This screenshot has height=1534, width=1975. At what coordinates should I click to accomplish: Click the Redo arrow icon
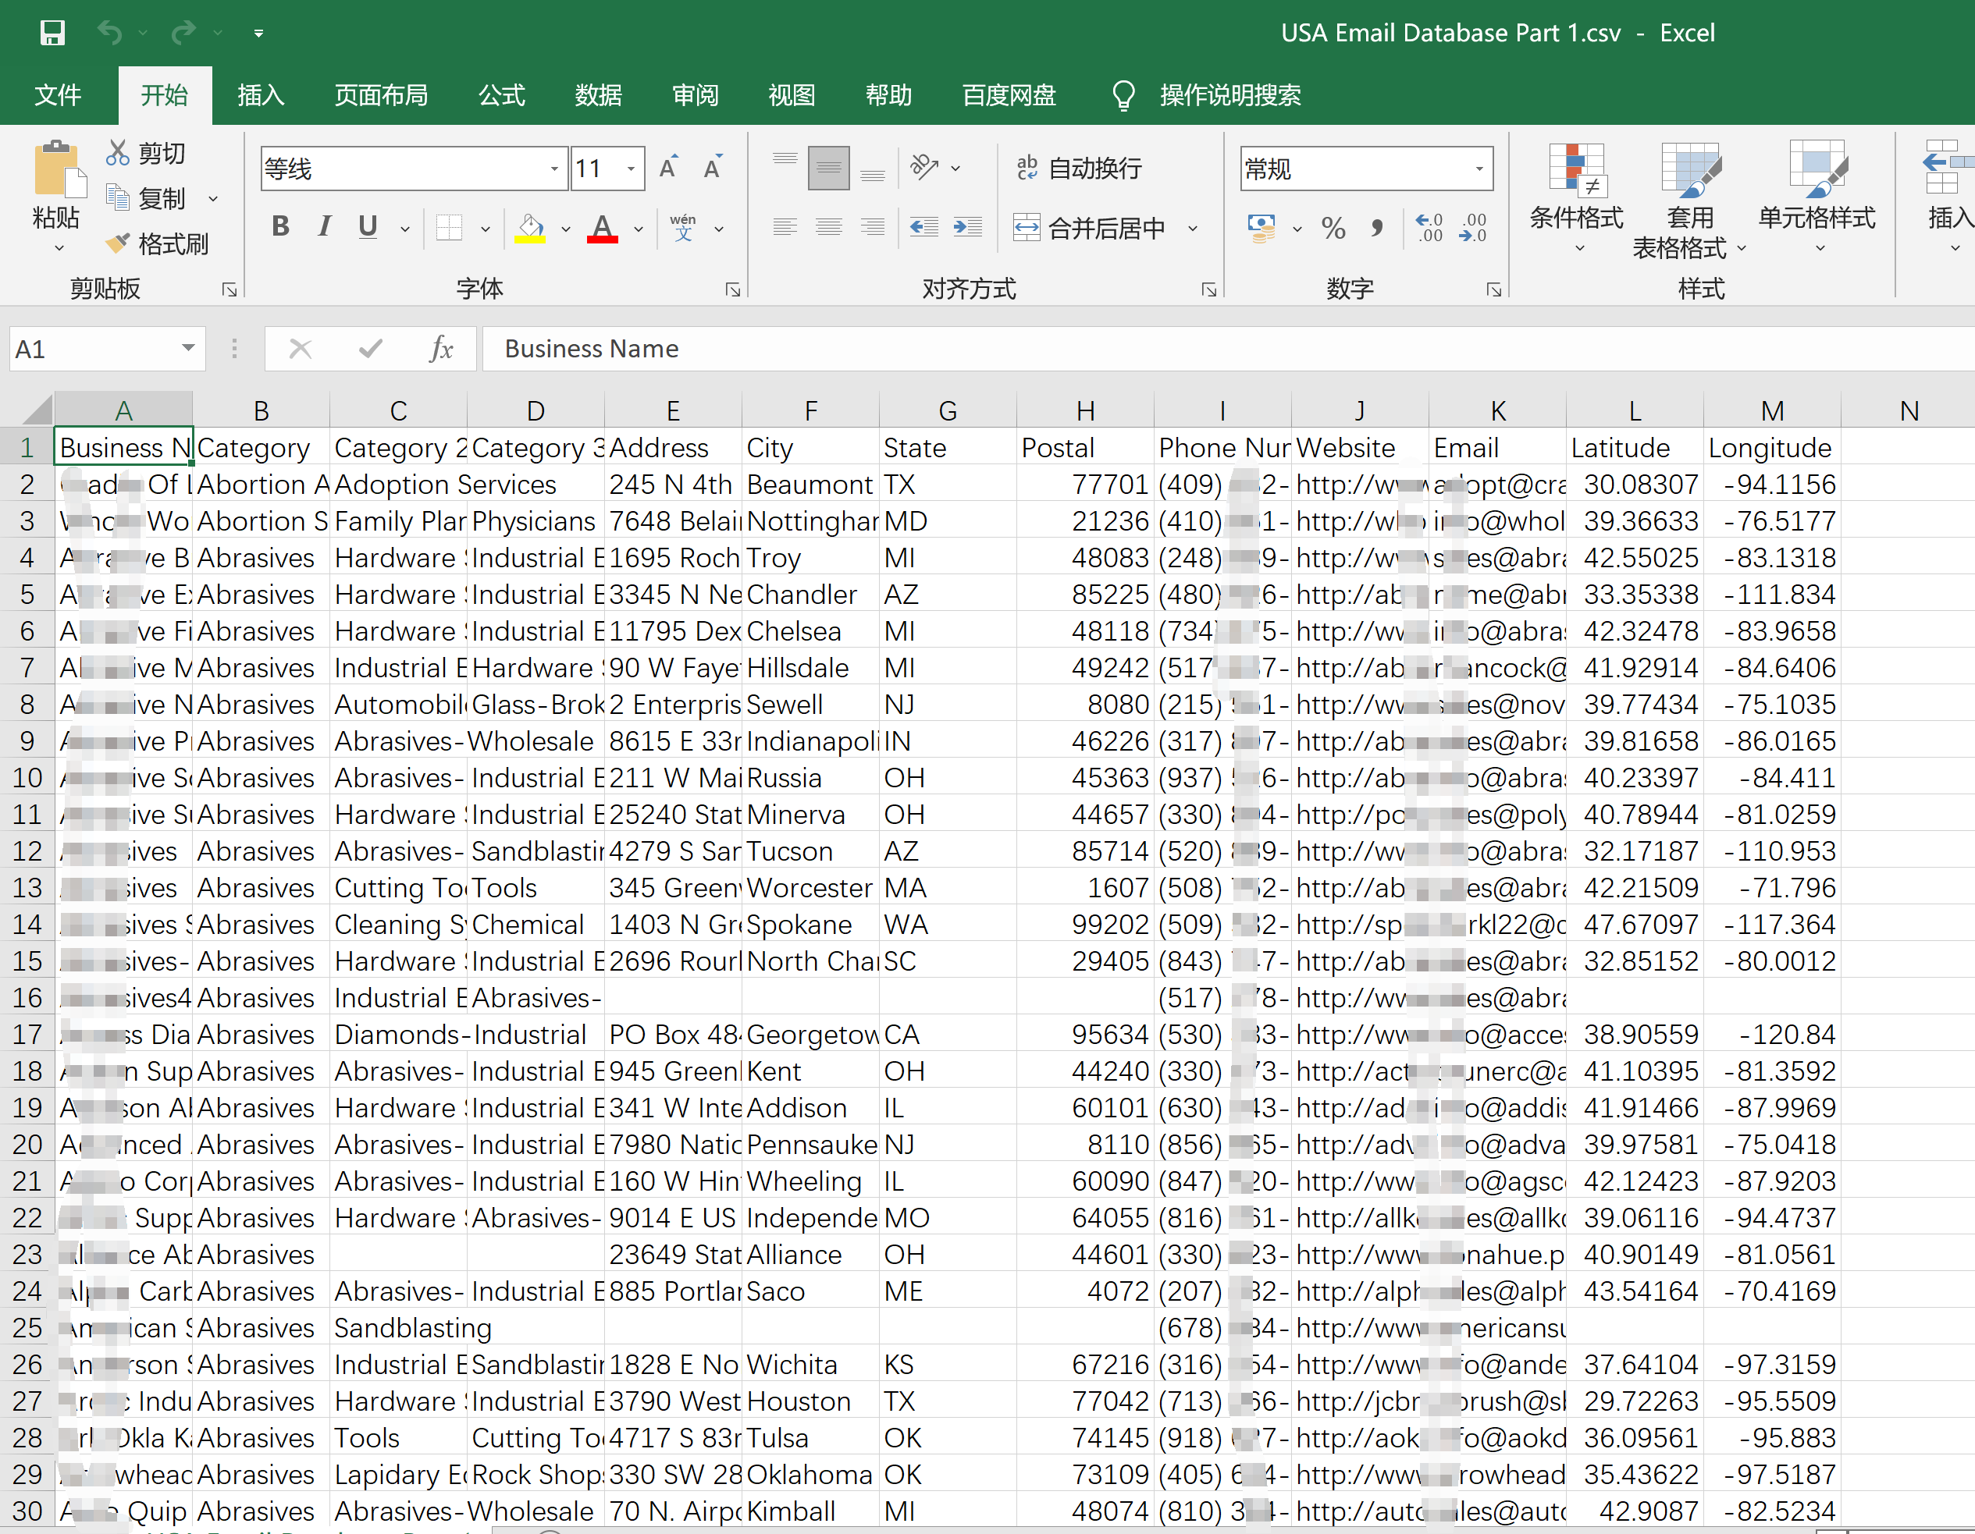(x=183, y=34)
